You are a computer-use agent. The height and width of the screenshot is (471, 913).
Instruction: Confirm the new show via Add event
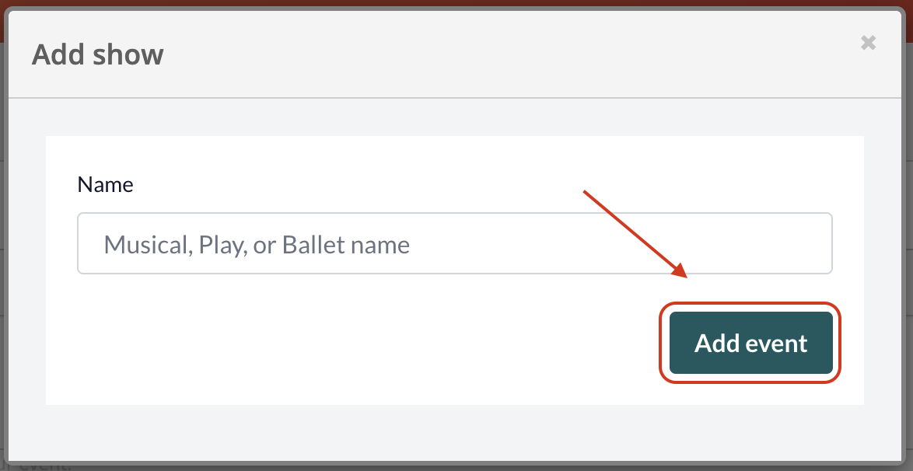coord(750,343)
